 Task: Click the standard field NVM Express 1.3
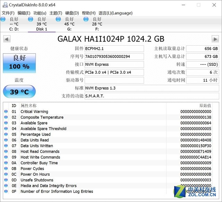pos(152,88)
